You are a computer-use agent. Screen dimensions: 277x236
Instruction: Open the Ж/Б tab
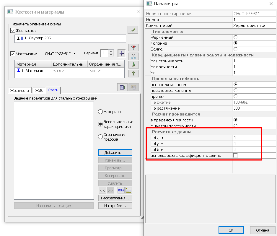pos(39,90)
